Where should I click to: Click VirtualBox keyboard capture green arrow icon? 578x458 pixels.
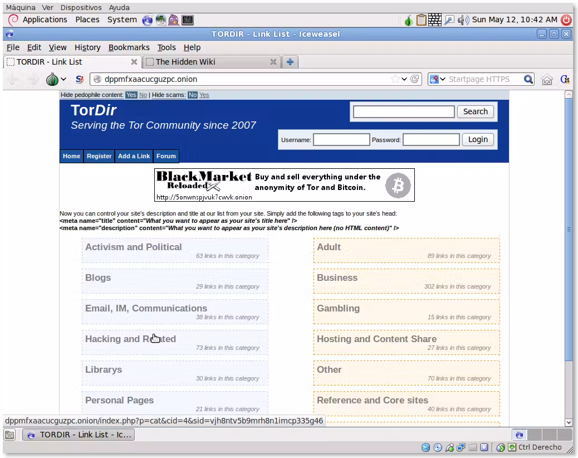512,447
